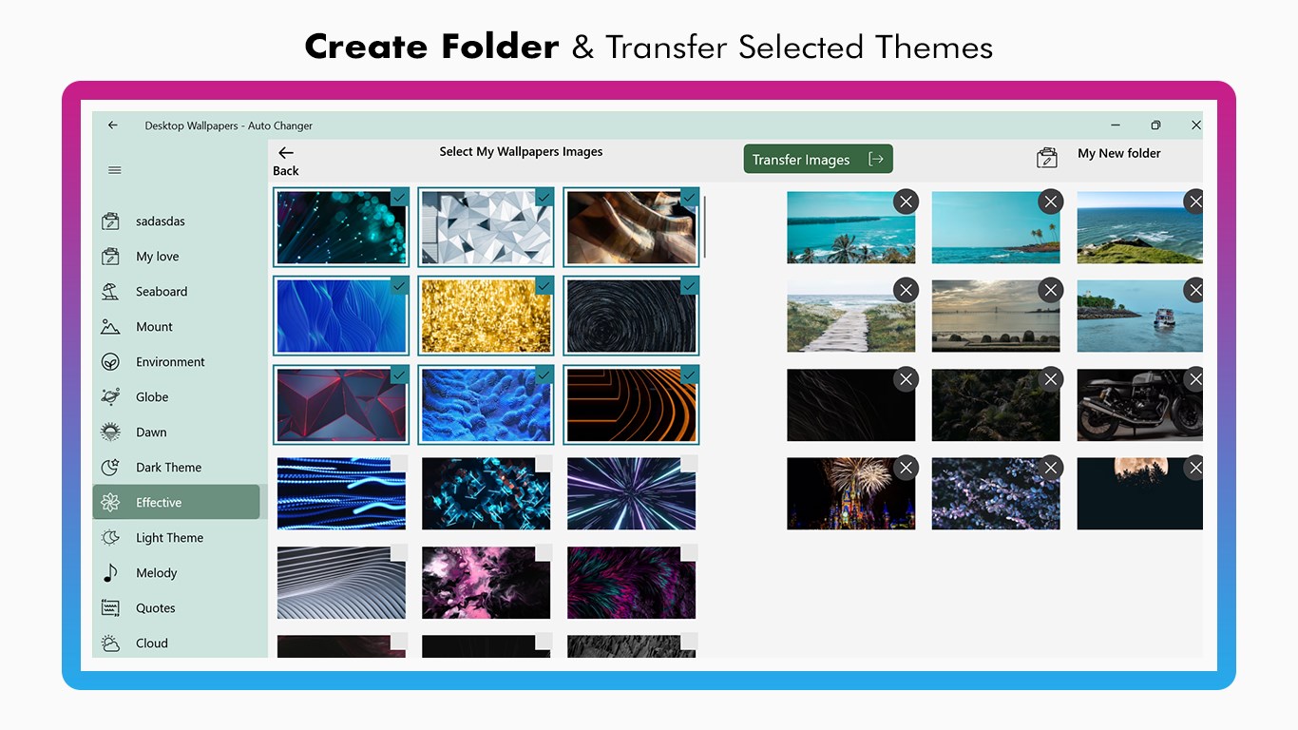1298x730 pixels.
Task: Remove the fireworks castle image from folder
Action: pos(906,468)
